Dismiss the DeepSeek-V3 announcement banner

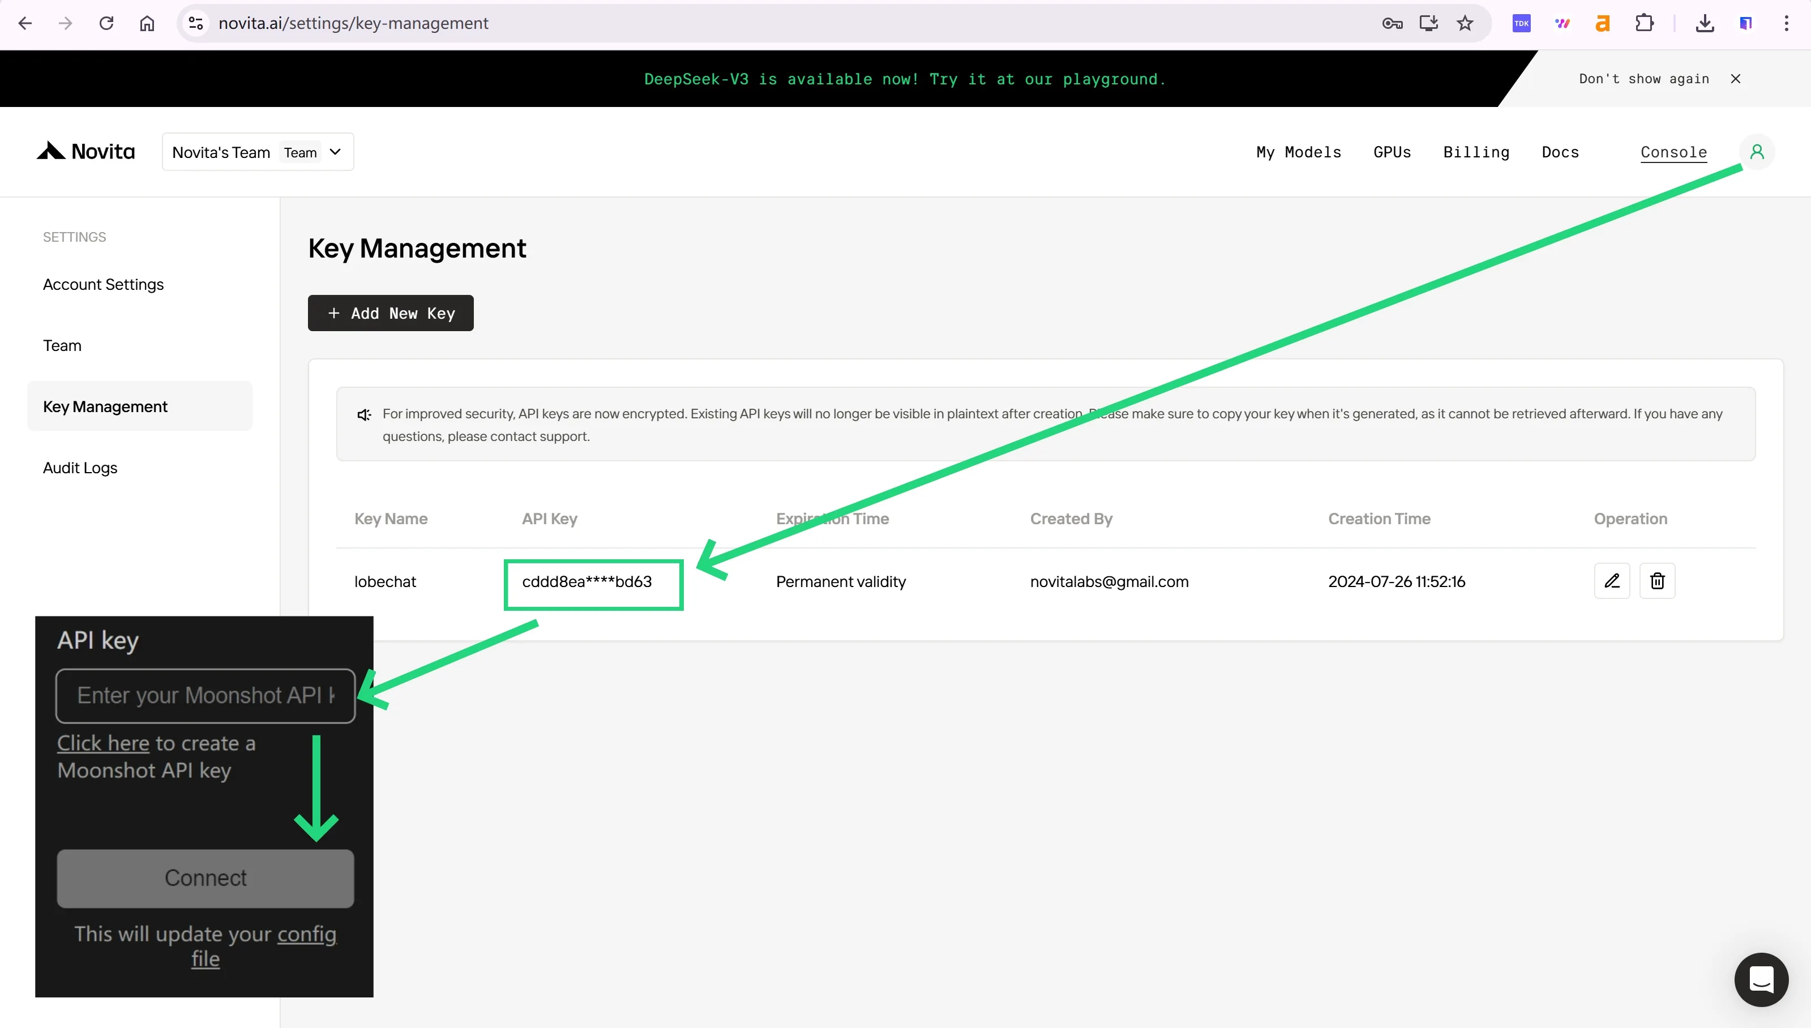tap(1736, 78)
